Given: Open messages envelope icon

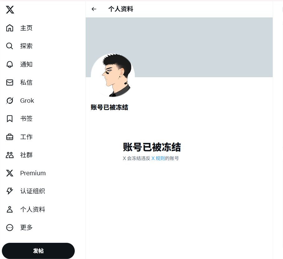Looking at the screenshot, I should tap(10, 82).
